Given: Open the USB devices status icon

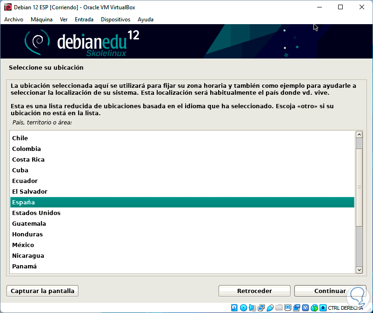Looking at the screenshot, I should coord(270,308).
